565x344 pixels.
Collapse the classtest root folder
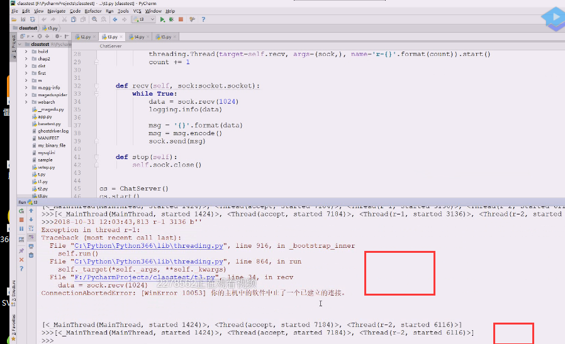[x=20, y=44]
